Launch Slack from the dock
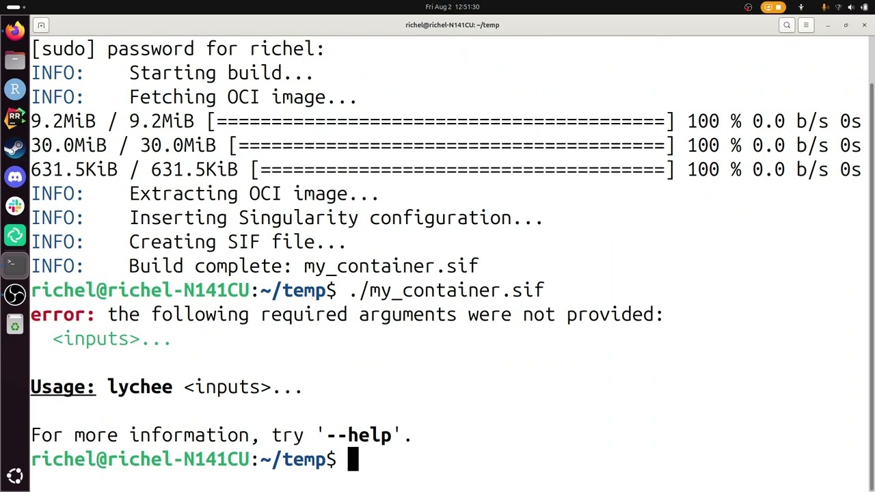Viewport: 875px width, 492px height. tap(15, 206)
